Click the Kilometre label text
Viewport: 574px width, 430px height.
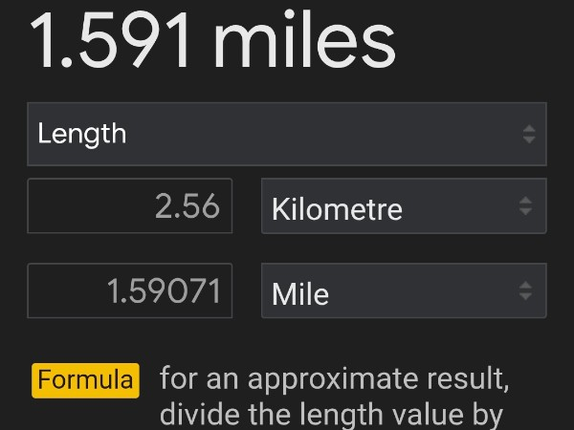pyautogui.click(x=337, y=209)
